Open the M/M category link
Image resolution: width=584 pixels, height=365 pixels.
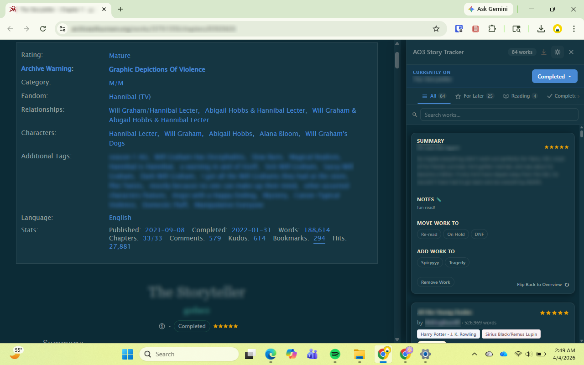coord(116,83)
